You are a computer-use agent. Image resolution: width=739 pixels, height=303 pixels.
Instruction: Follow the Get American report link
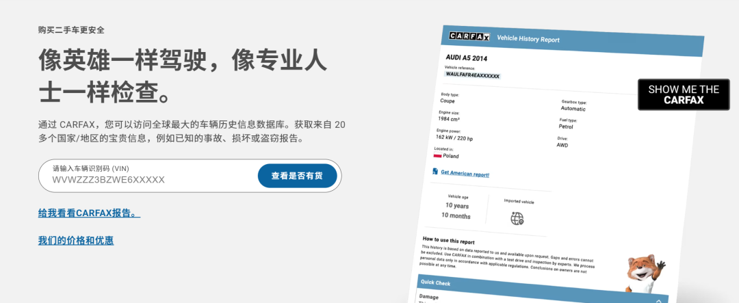coord(465,174)
